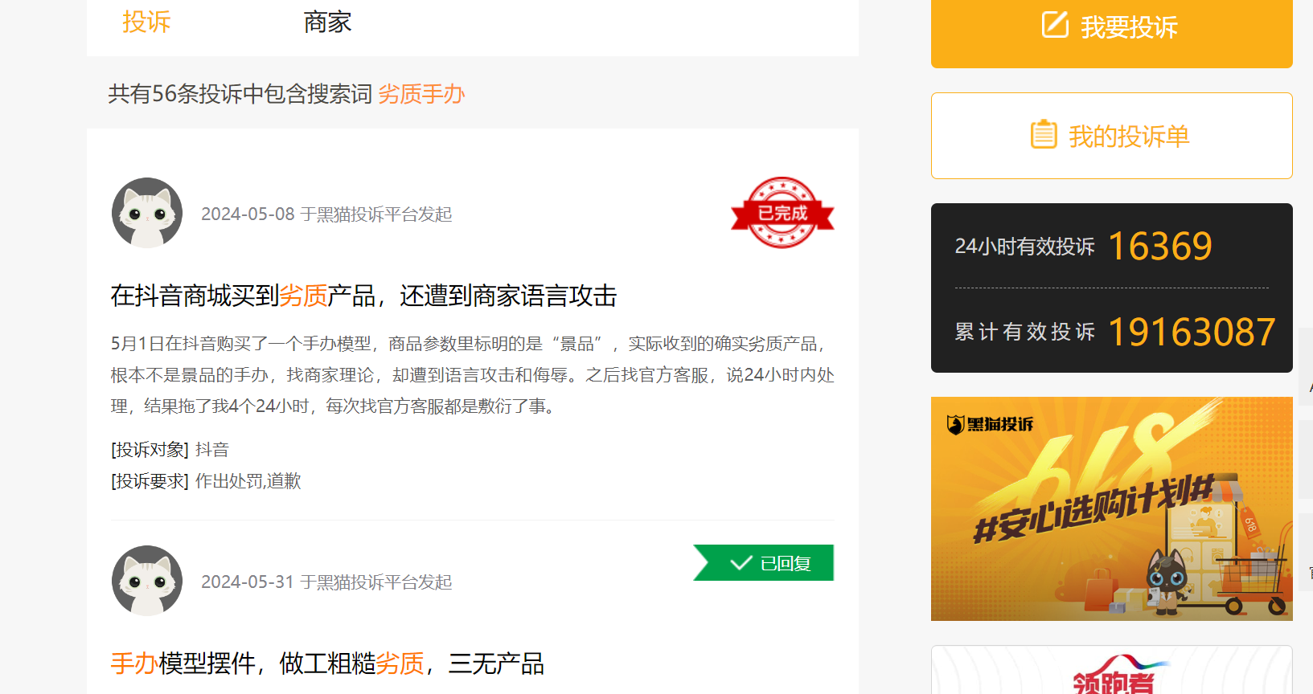Open the 618 安心选购计划 banner

(1111, 508)
